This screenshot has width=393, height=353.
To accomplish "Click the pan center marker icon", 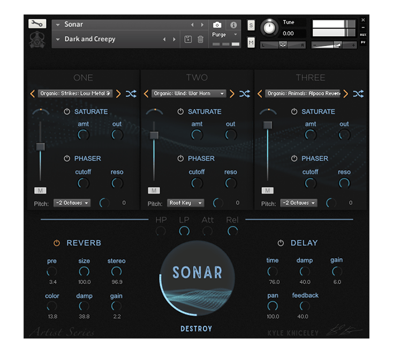I will [283, 45].
